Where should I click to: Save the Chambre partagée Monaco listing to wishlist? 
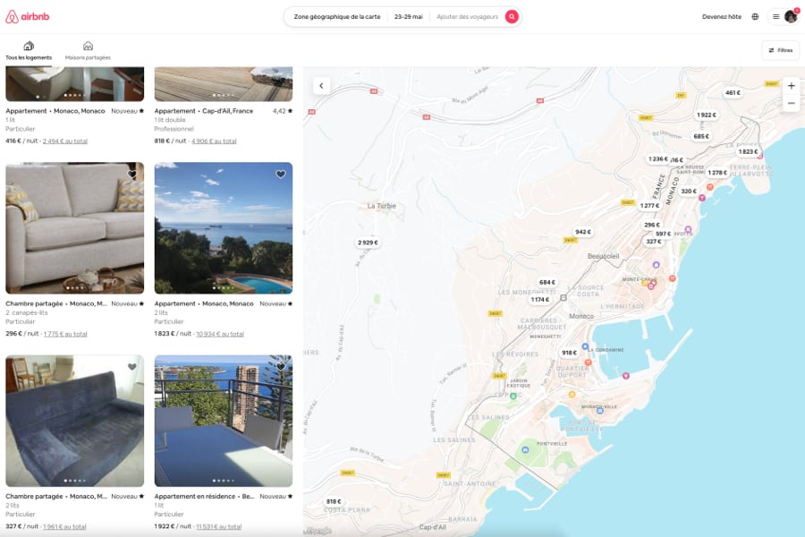point(132,174)
